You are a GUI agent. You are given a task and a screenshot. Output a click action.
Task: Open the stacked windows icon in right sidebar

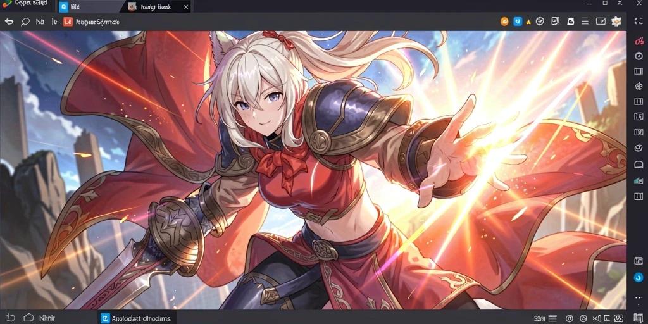point(639,260)
